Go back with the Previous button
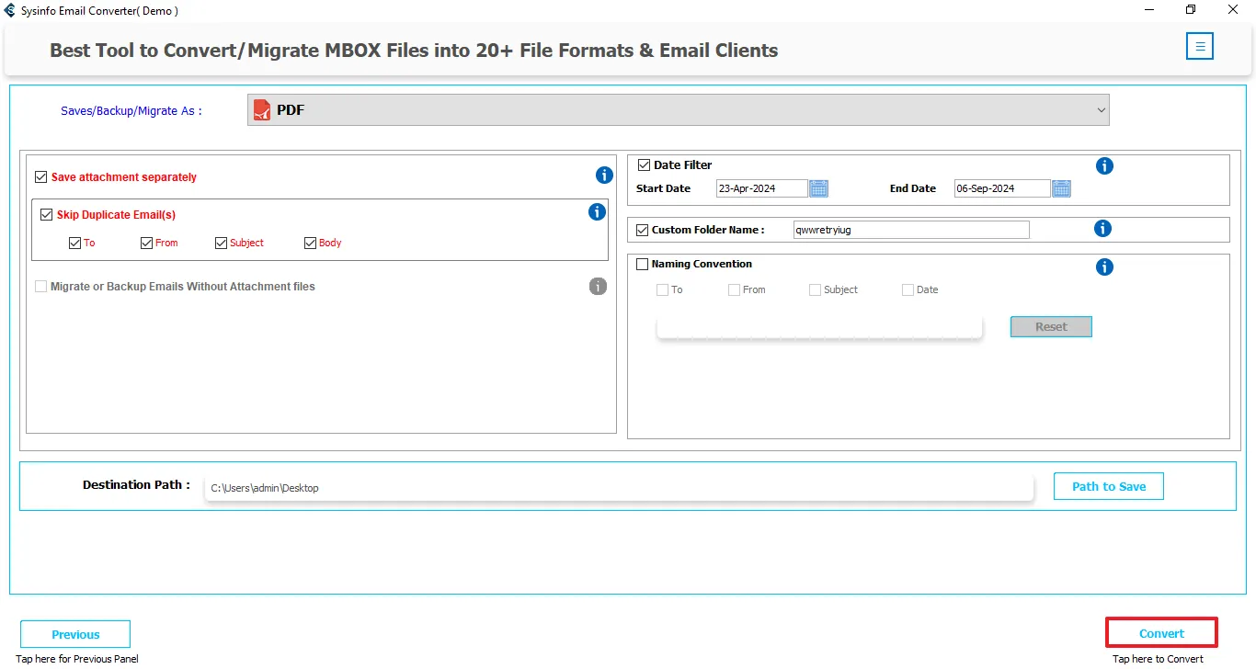Image resolution: width=1256 pixels, height=669 pixels. (x=75, y=634)
